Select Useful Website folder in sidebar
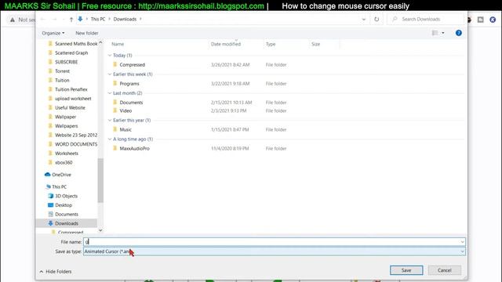Viewport: 502px width, 282px height. pos(67,108)
